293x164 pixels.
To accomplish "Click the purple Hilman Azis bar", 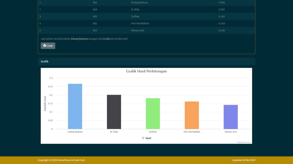I will point(231,117).
